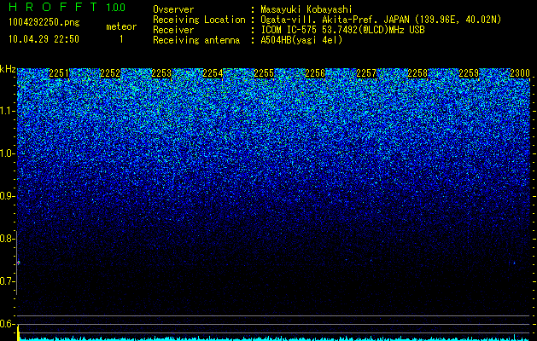Click the receiver ICOM IC-575 text

coord(342,30)
